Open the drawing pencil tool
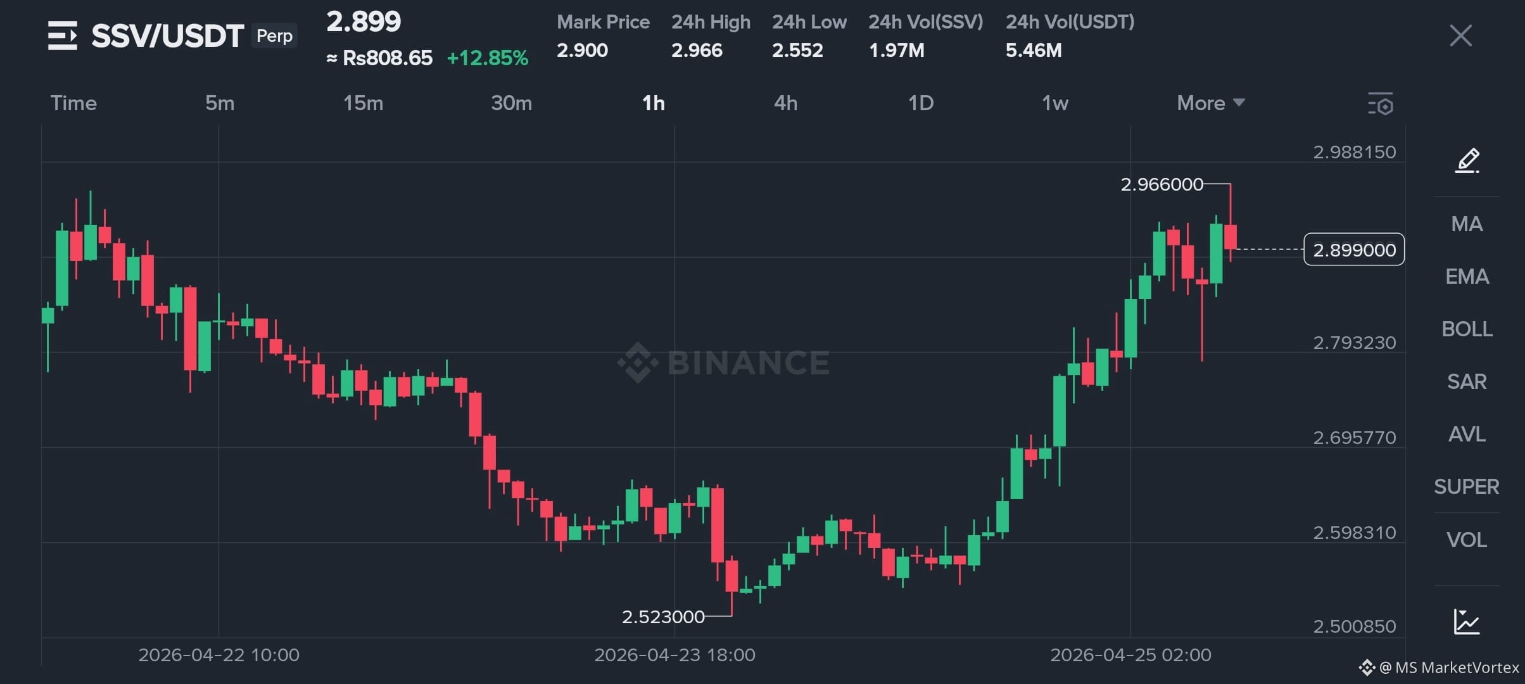The image size is (1525, 684). point(1467,161)
